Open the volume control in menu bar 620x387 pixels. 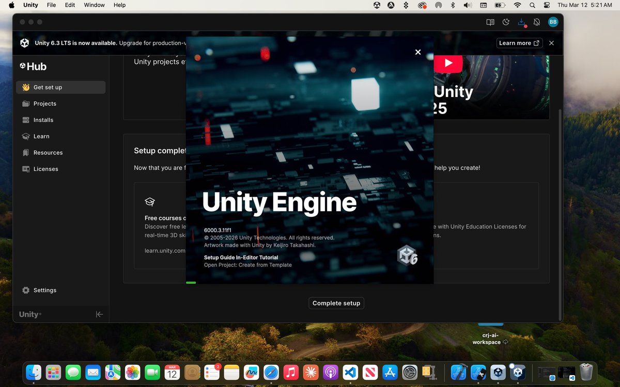coord(468,5)
